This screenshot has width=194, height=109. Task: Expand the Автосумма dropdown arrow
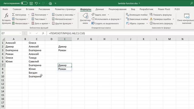pos(28,15)
